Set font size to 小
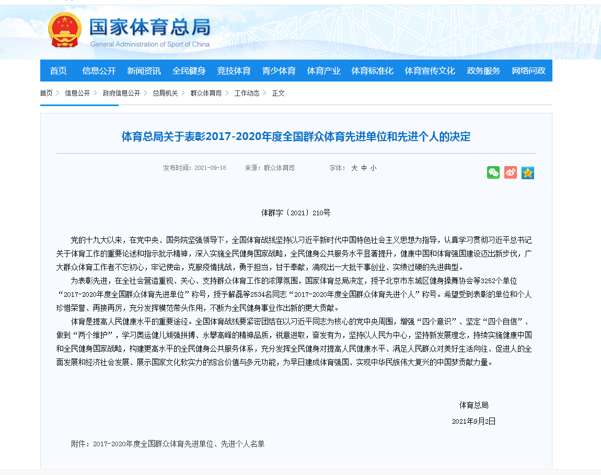 [374, 168]
